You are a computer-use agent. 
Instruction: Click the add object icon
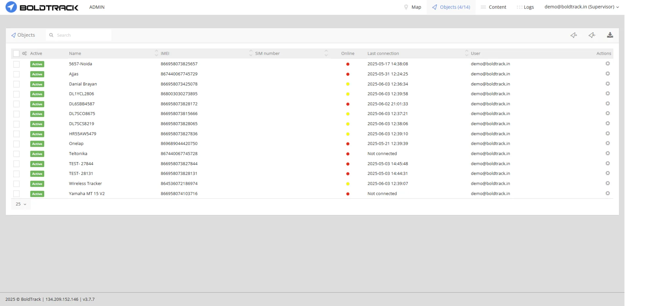tap(574, 35)
